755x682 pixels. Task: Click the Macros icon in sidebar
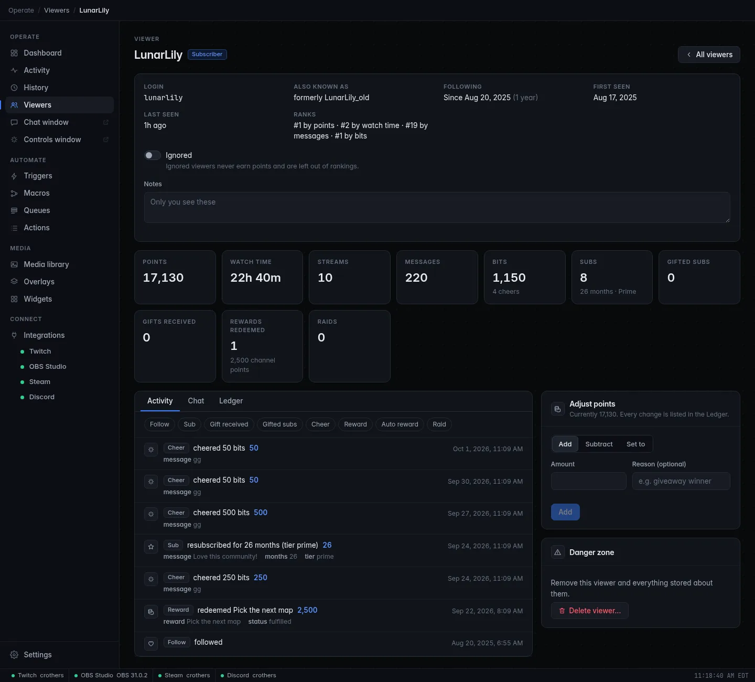click(x=14, y=193)
